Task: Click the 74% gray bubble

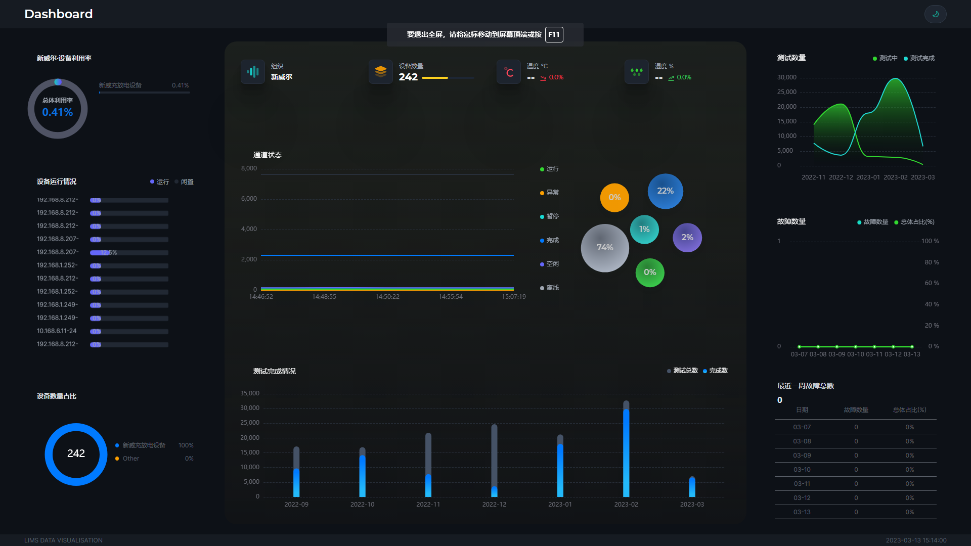Action: coord(605,248)
